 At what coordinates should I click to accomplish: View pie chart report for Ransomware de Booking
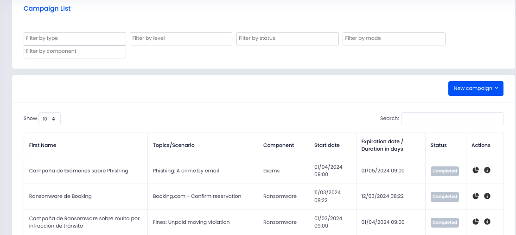[476, 196]
